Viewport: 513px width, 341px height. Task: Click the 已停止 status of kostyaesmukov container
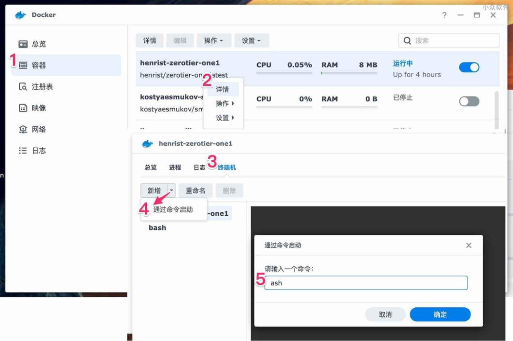coord(403,98)
